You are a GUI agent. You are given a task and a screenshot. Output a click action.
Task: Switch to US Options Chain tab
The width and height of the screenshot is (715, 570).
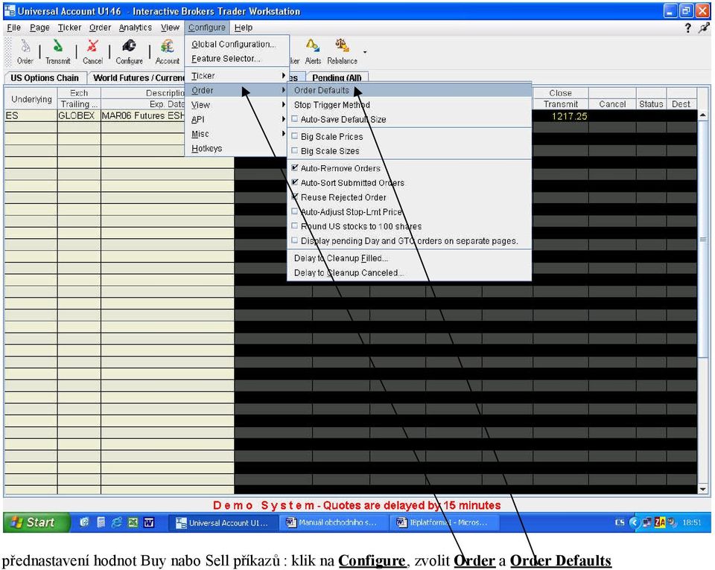point(45,78)
